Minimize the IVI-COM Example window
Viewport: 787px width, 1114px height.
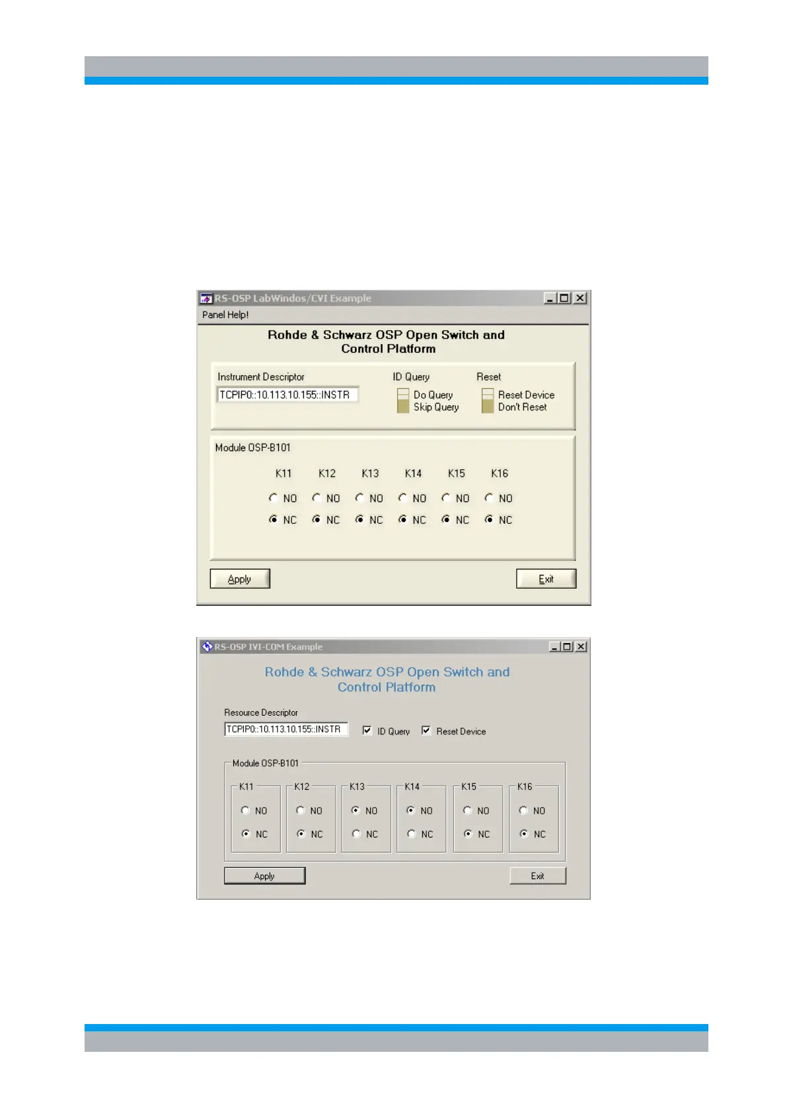point(554,646)
